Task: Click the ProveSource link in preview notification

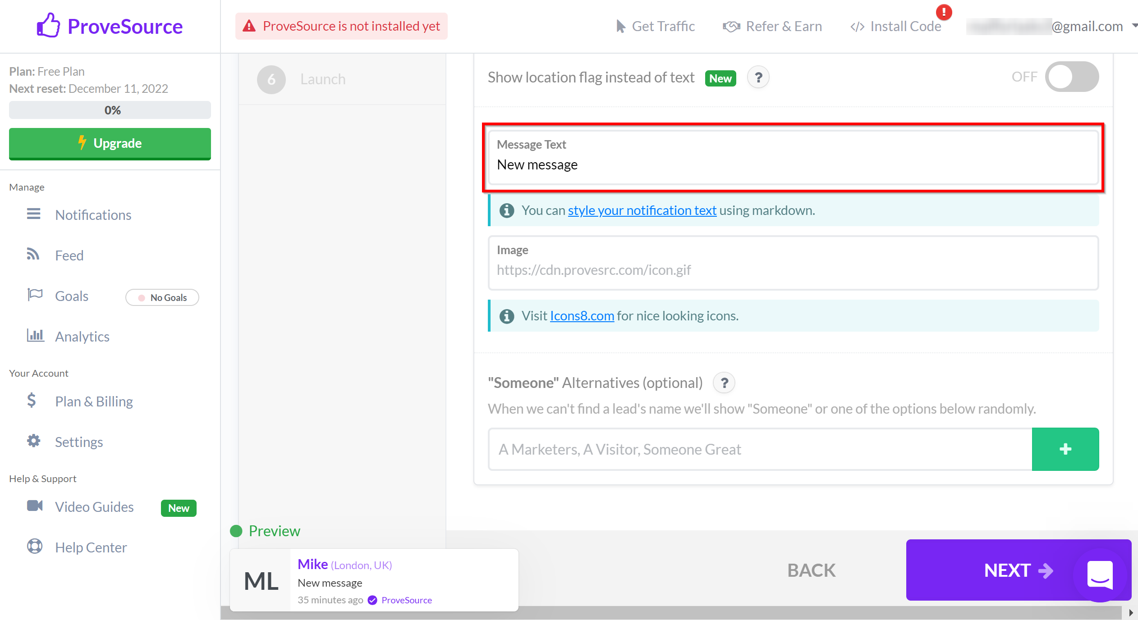Action: pos(407,600)
